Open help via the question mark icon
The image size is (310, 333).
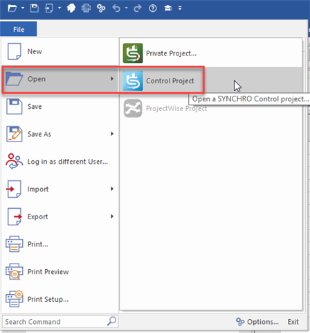coord(153,8)
